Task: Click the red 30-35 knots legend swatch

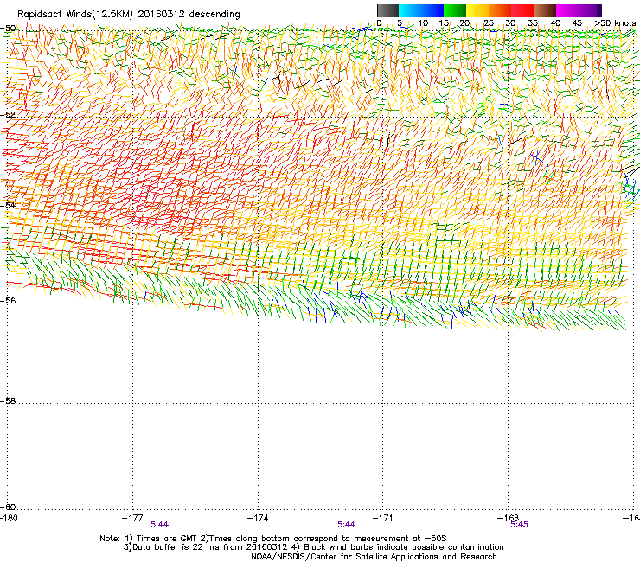Action: point(522,10)
